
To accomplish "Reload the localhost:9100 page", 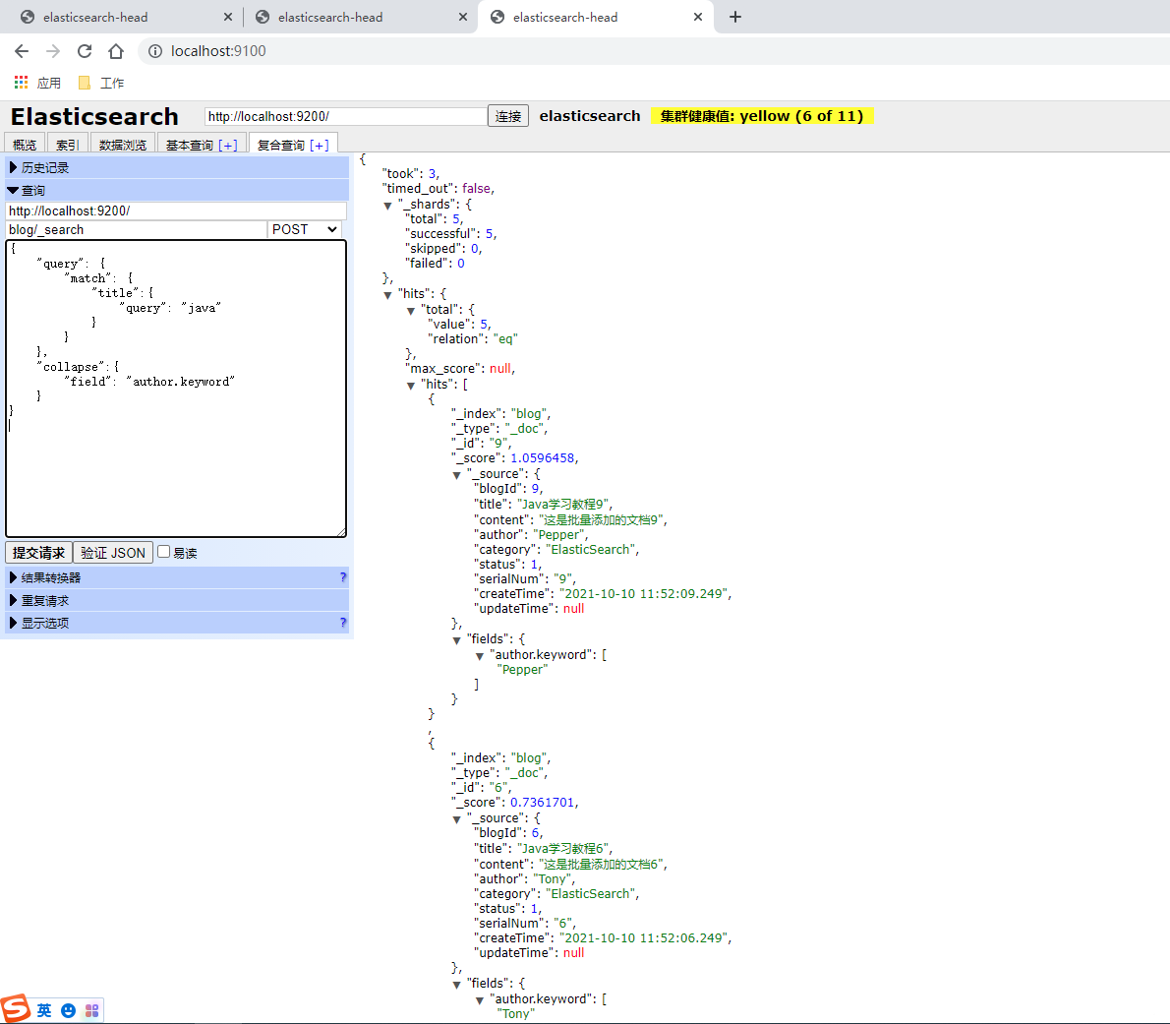I will point(85,51).
